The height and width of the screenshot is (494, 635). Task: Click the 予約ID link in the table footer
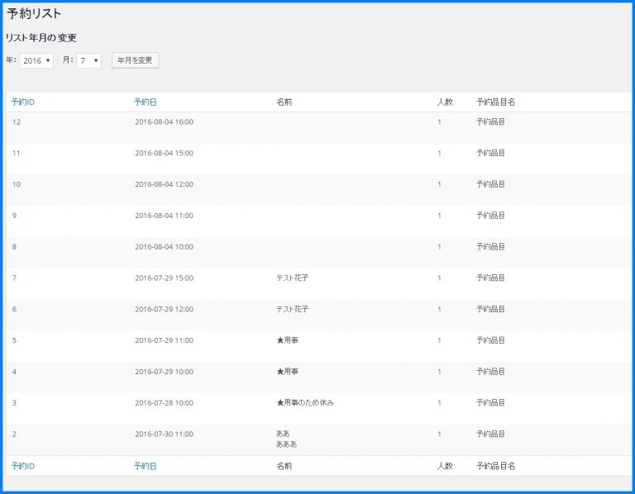(23, 466)
